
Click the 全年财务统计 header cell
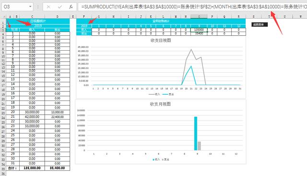pyautogui.click(x=161, y=21)
